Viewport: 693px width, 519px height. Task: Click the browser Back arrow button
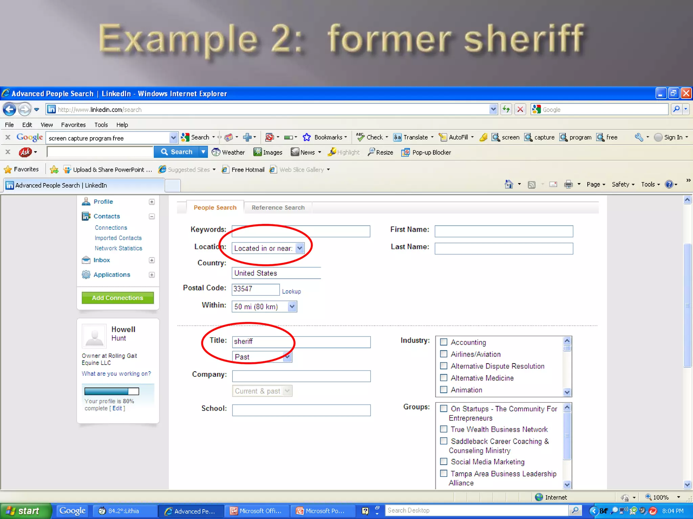click(x=9, y=109)
